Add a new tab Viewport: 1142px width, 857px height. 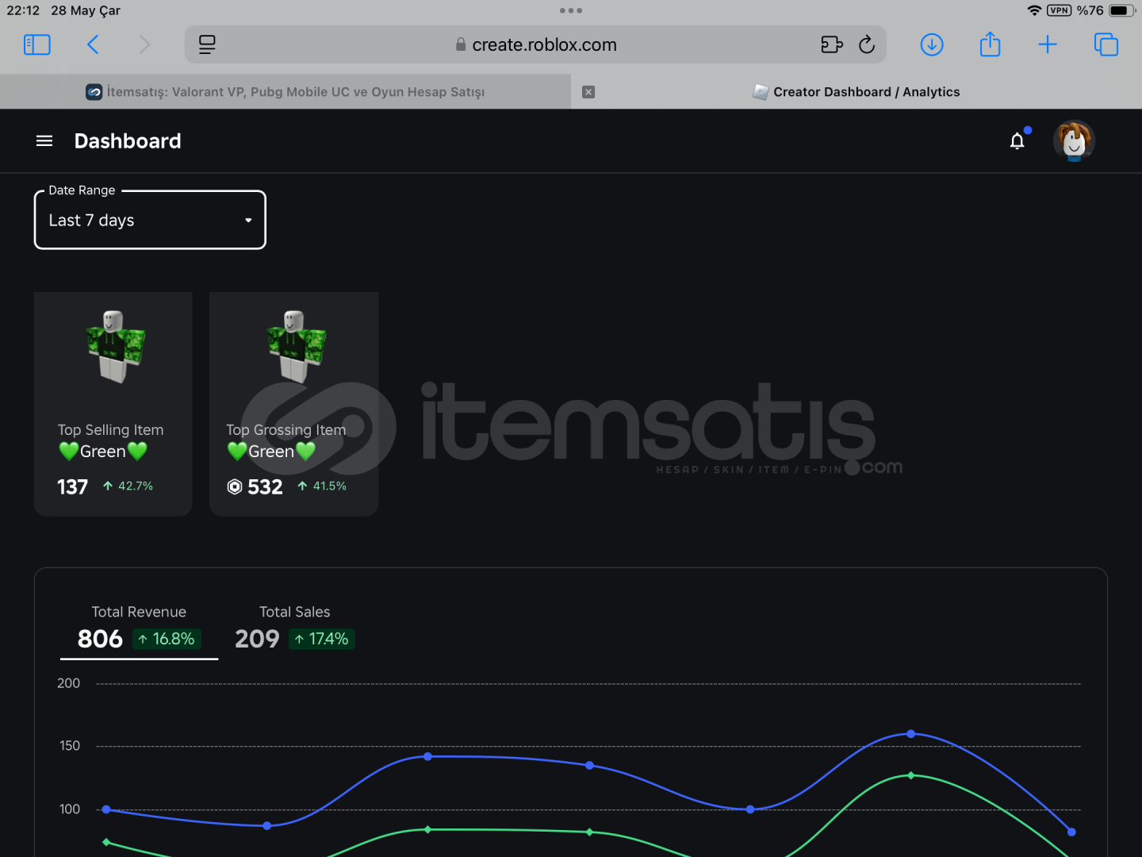[1048, 44]
